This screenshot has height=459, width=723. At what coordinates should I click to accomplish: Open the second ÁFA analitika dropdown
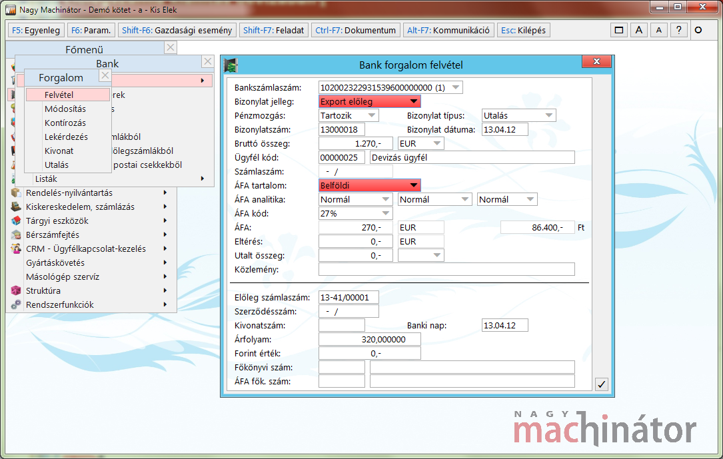465,200
